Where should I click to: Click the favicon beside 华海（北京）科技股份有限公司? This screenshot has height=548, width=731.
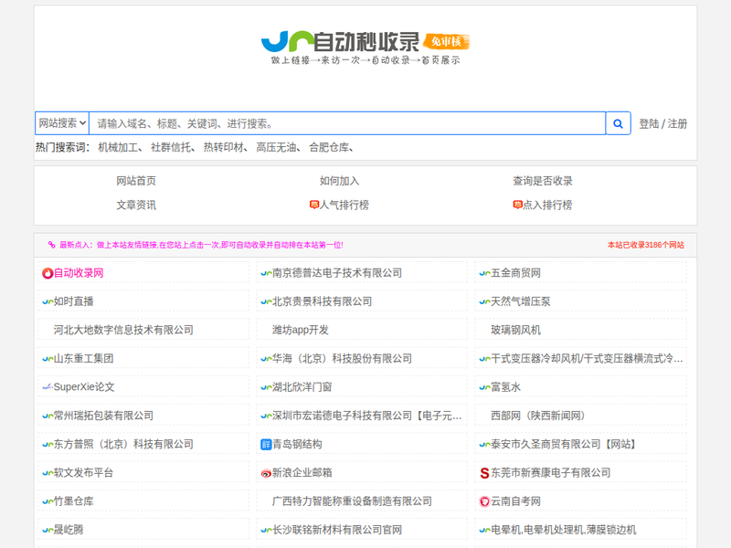(x=266, y=359)
